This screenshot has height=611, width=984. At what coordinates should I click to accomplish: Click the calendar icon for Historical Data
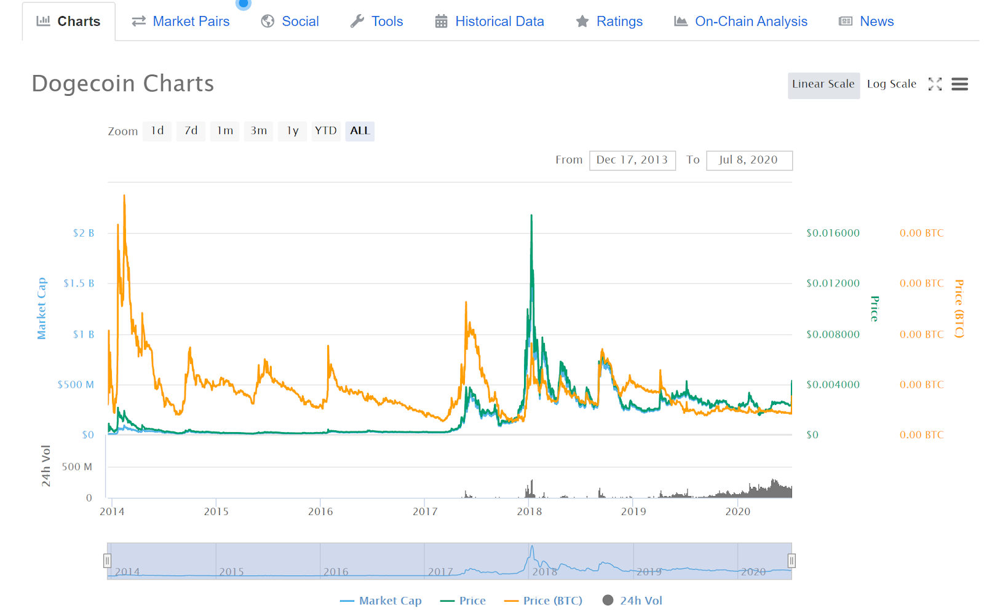pos(441,22)
